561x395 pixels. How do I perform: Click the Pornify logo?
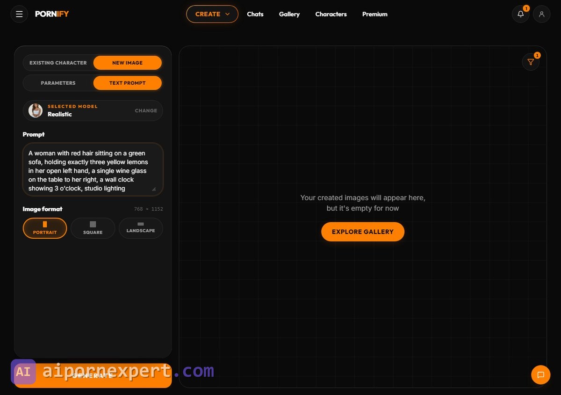click(x=52, y=14)
